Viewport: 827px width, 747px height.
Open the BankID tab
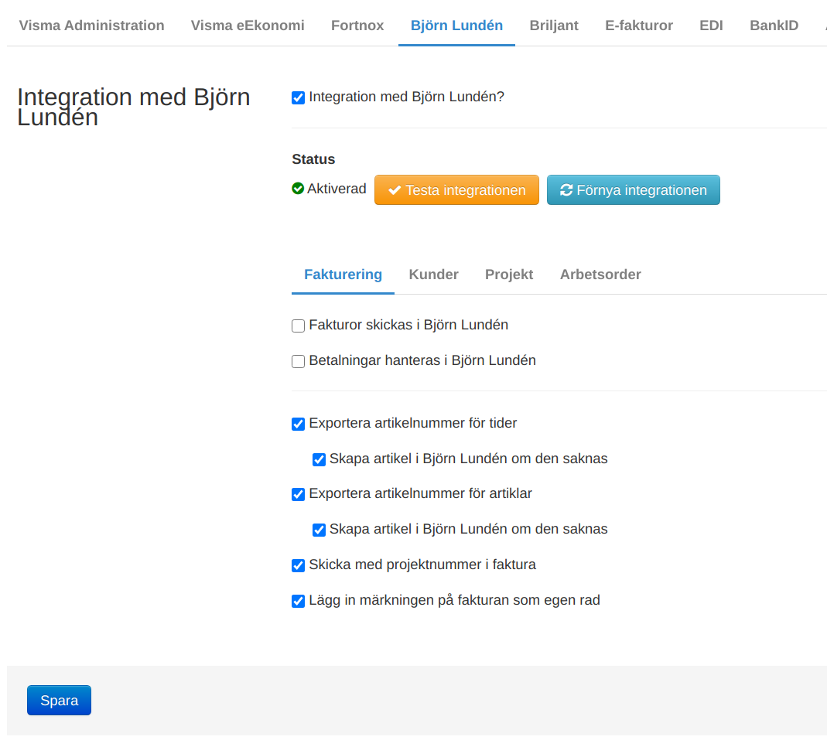point(774,26)
